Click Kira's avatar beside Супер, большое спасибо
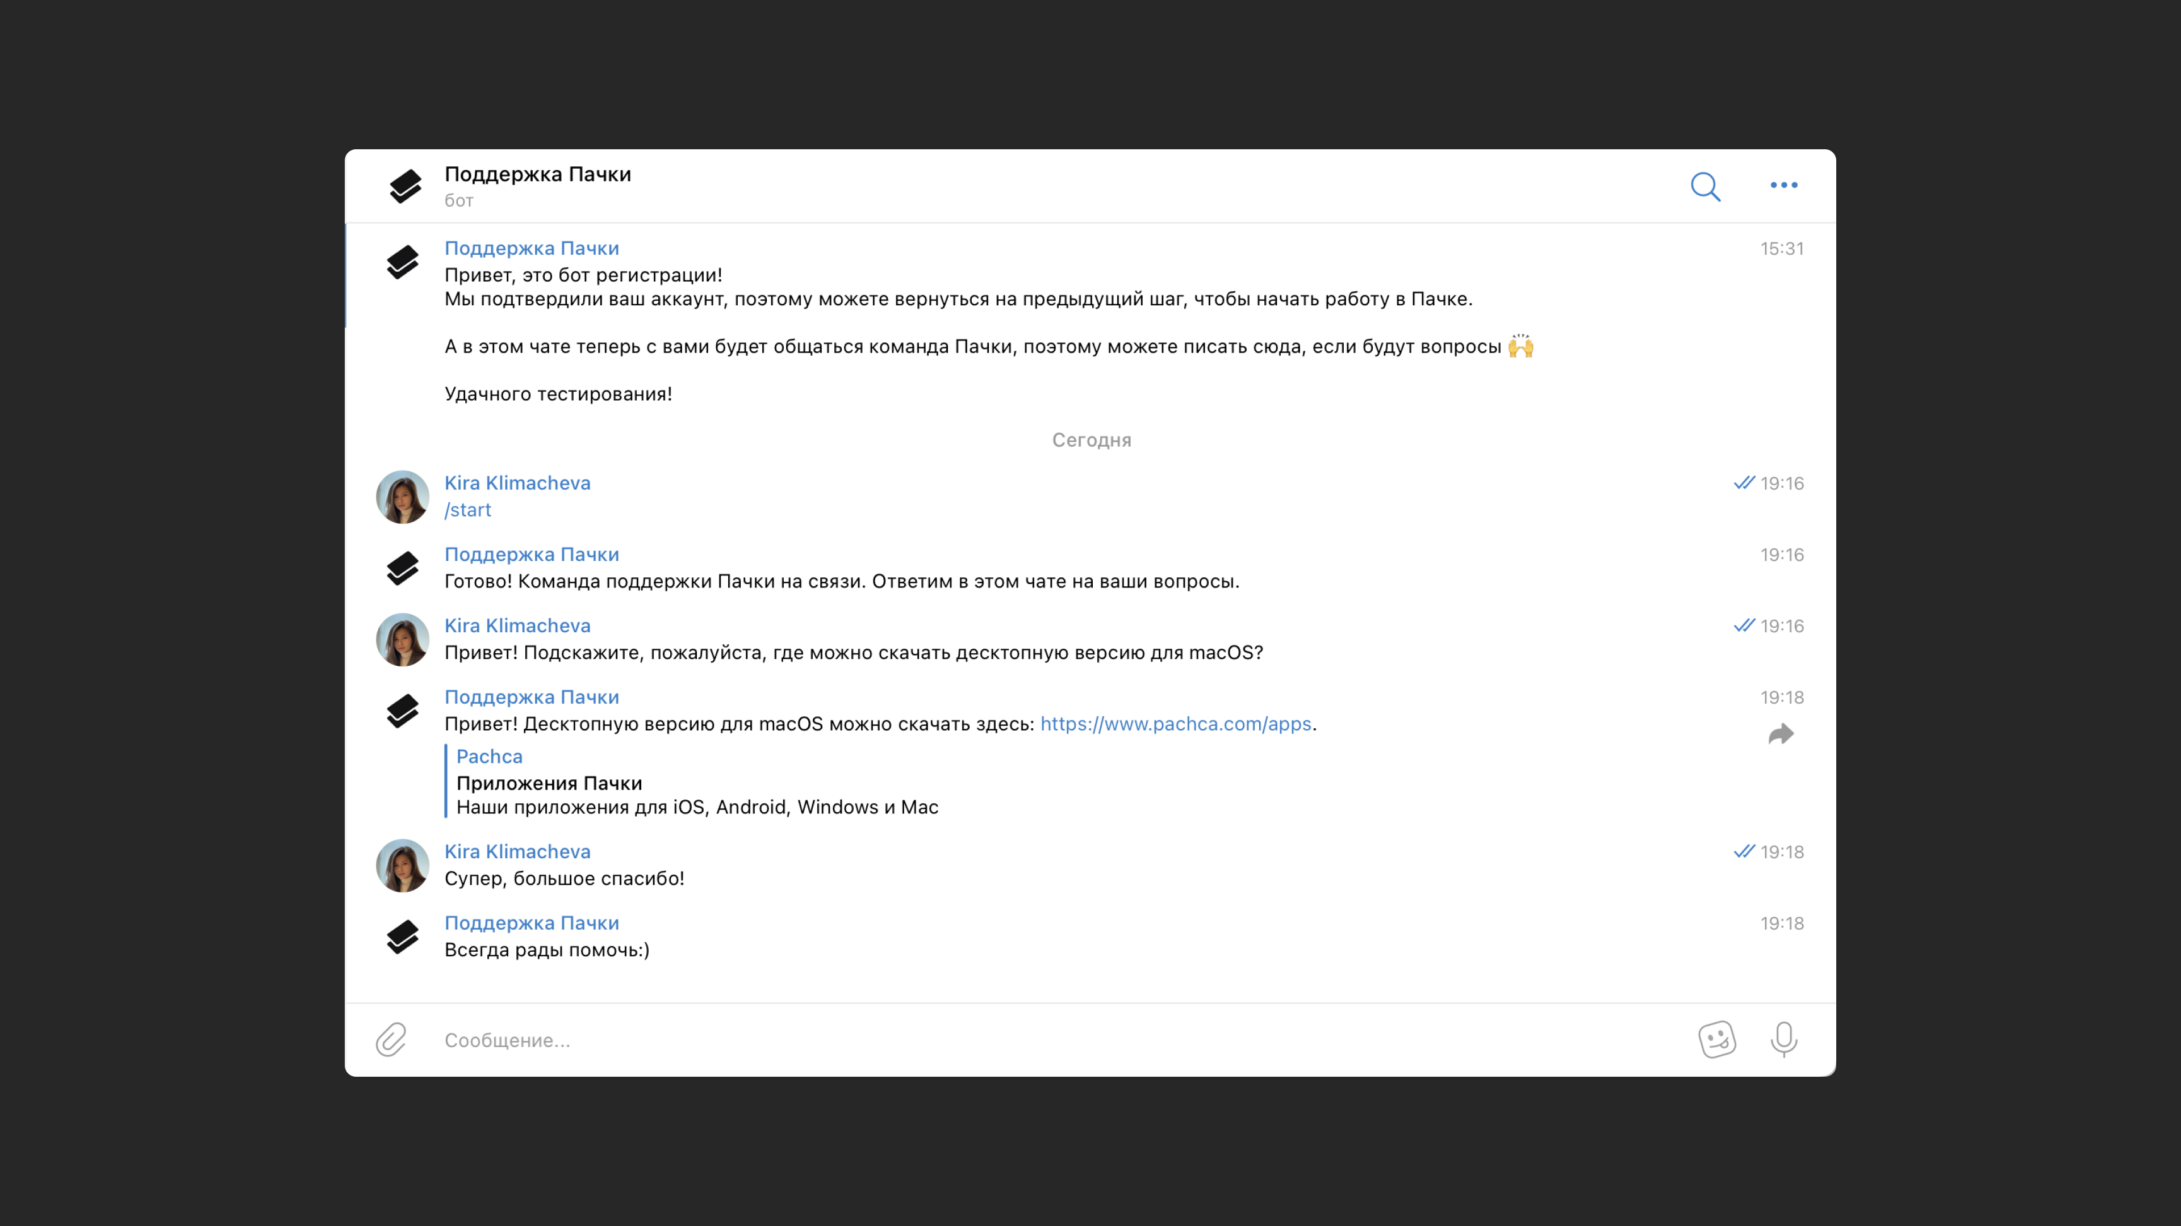The height and width of the screenshot is (1226, 2181). (x=402, y=864)
